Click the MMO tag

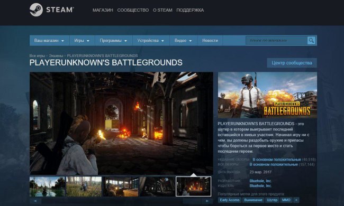286,200
